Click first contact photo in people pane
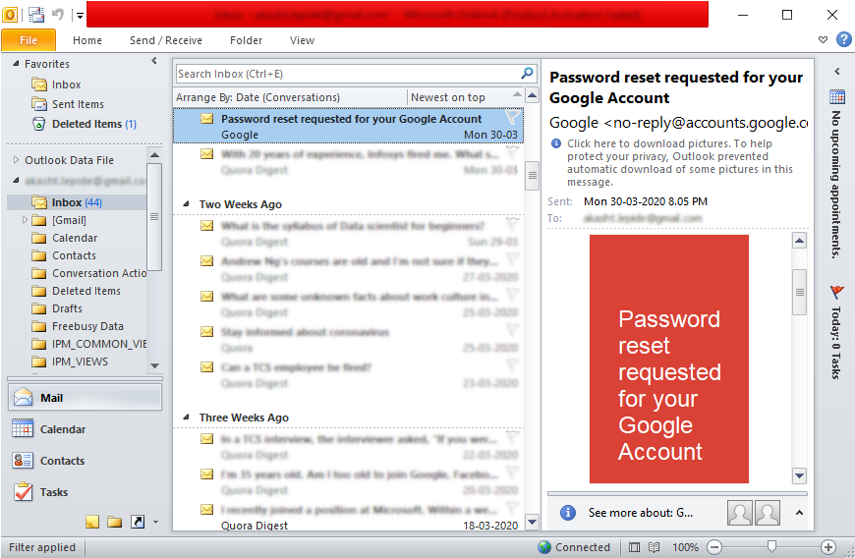The image size is (855, 558). [x=739, y=512]
